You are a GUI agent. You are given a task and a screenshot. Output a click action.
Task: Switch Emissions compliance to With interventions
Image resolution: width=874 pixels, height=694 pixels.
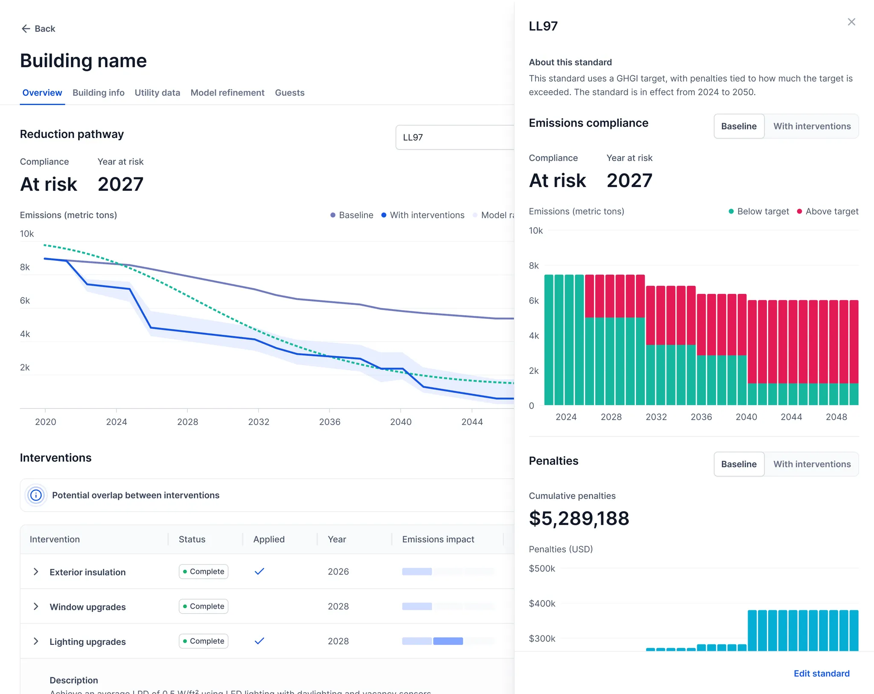coord(812,126)
